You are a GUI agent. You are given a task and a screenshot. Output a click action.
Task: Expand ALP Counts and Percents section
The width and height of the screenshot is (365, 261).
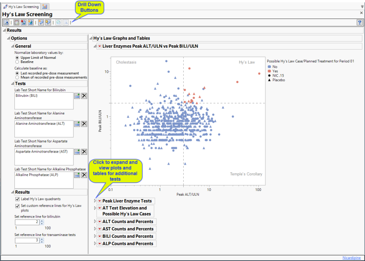tap(95, 243)
